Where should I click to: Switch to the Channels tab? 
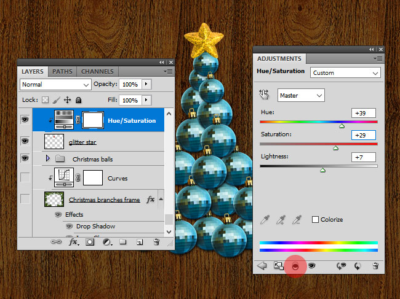[x=97, y=71]
